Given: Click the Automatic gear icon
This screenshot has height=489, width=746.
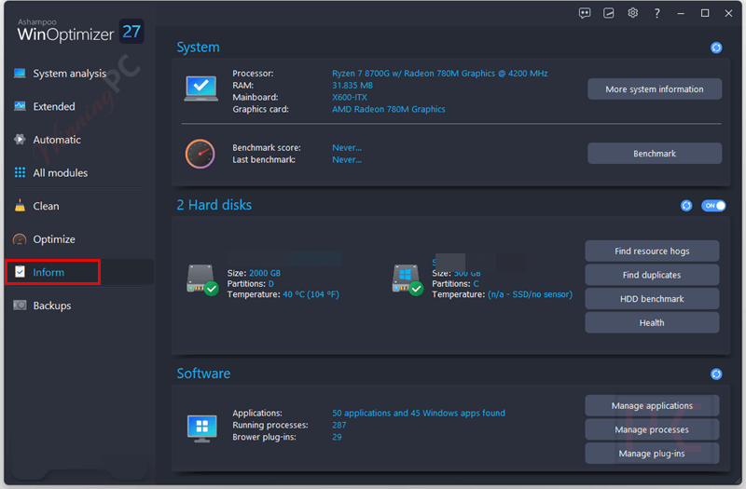Looking at the screenshot, I should (x=20, y=139).
